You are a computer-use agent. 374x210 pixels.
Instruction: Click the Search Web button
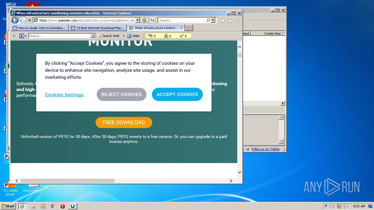tap(108, 36)
